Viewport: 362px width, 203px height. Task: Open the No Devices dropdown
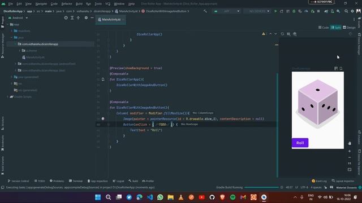(x=257, y=11)
